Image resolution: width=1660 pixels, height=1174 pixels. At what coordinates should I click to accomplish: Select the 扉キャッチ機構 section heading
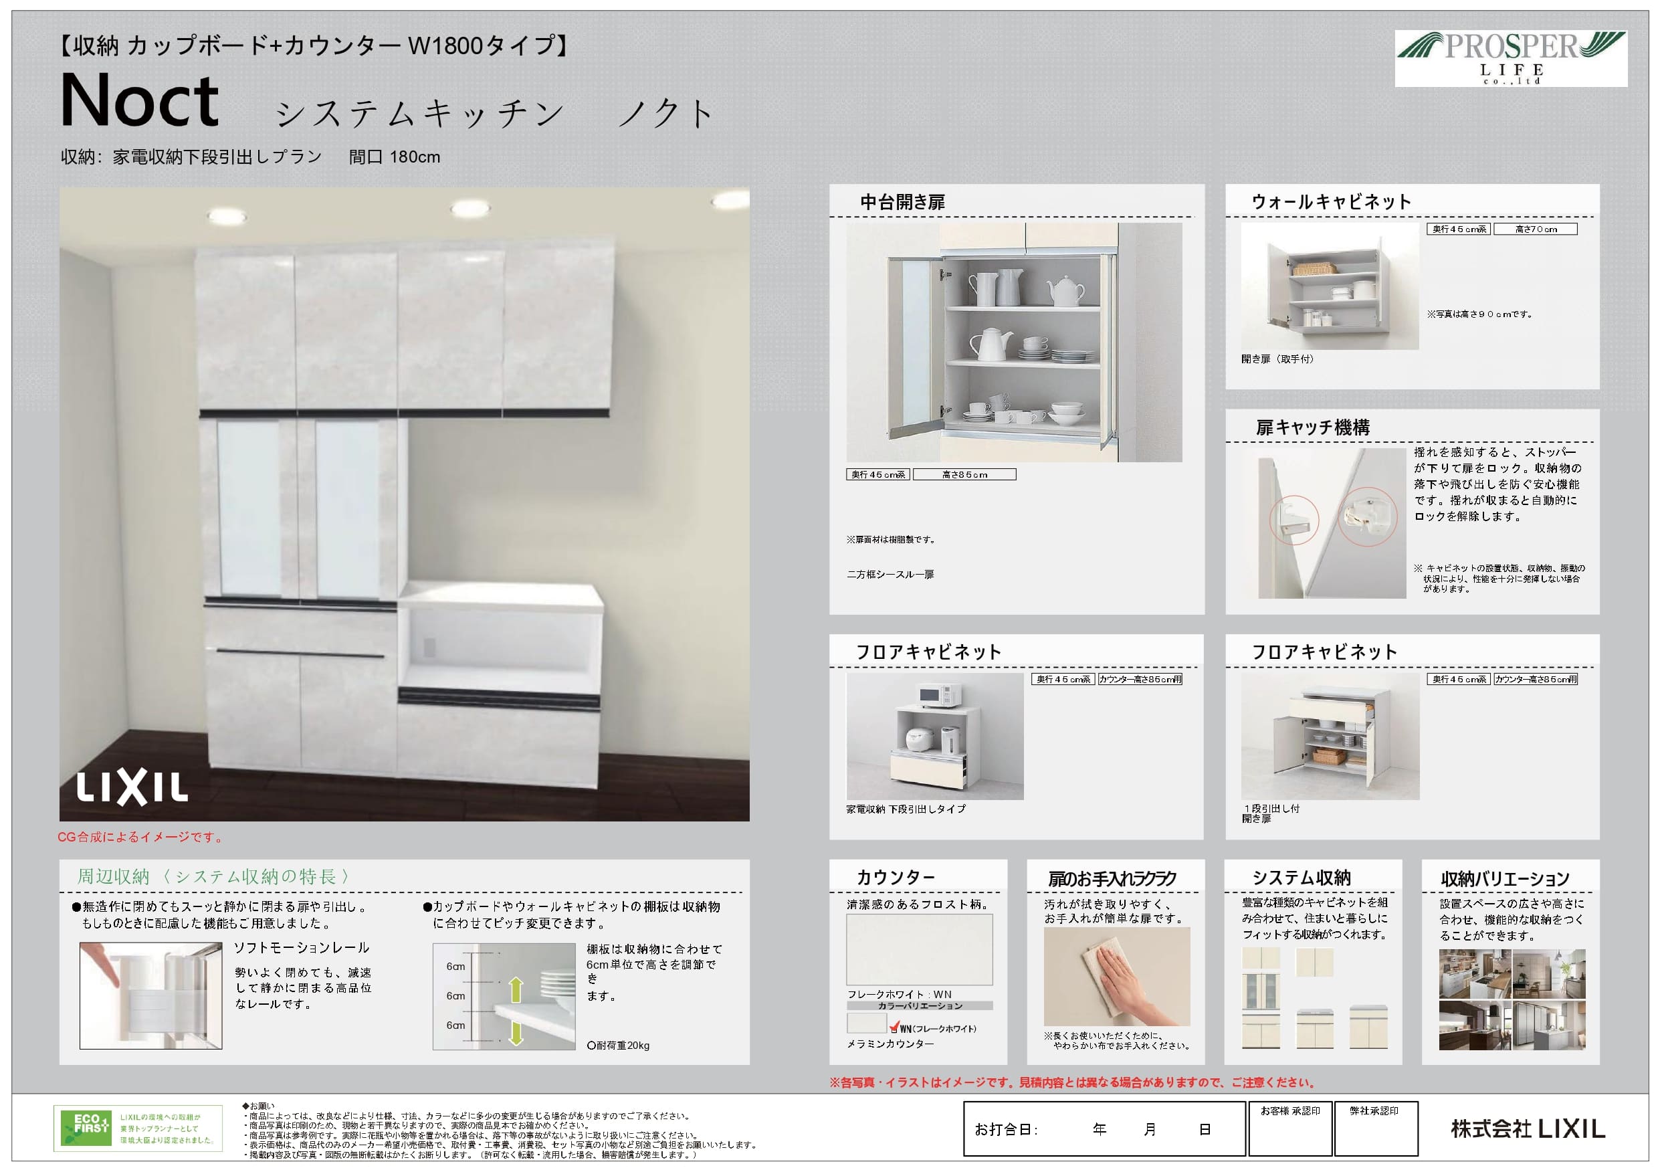[1312, 427]
